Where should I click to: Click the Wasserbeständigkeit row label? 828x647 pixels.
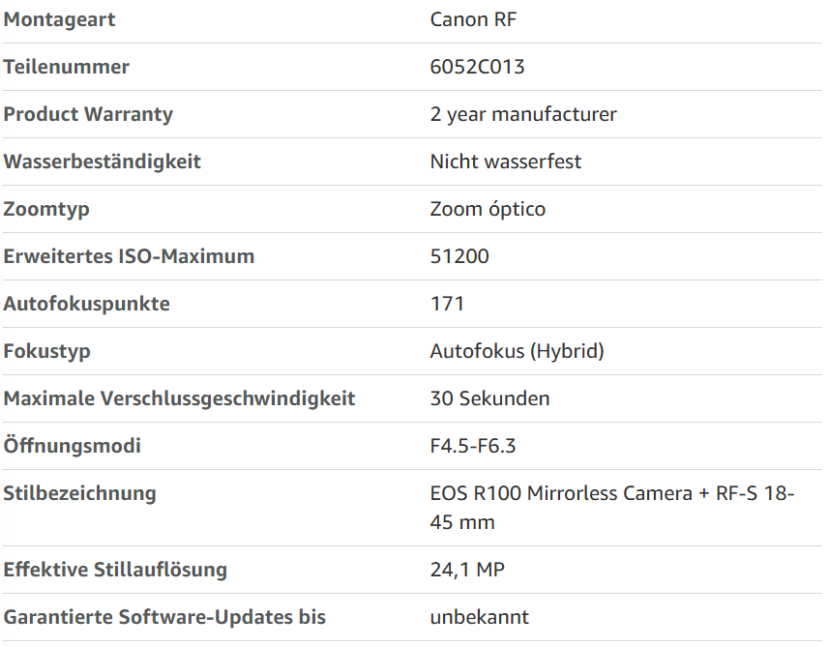point(102,162)
